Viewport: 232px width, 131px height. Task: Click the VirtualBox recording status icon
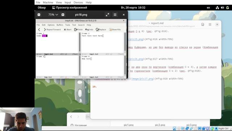(x=204, y=128)
